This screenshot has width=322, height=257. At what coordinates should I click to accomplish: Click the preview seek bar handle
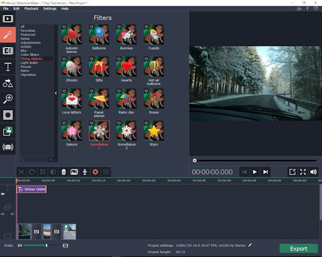tap(194, 161)
